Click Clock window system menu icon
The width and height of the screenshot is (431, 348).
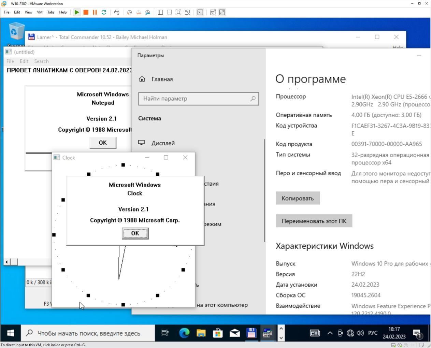tap(57, 157)
